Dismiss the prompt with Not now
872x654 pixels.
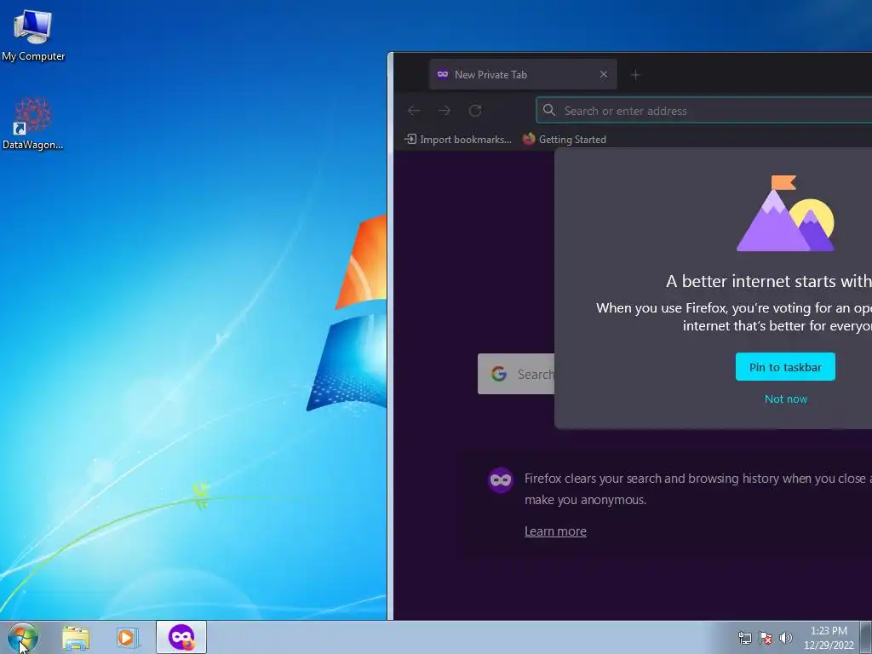point(785,399)
